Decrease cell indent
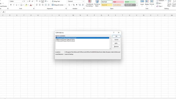 coord(46,5)
